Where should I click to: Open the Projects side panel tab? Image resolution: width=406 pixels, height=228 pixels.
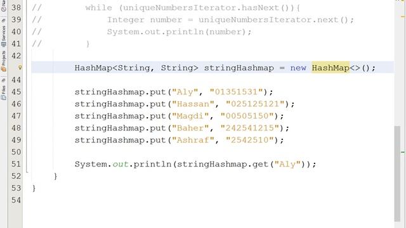3,61
